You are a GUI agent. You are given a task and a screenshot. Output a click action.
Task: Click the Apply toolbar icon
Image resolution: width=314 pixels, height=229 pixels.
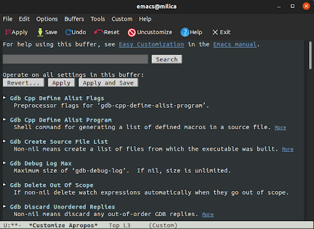click(x=17, y=32)
